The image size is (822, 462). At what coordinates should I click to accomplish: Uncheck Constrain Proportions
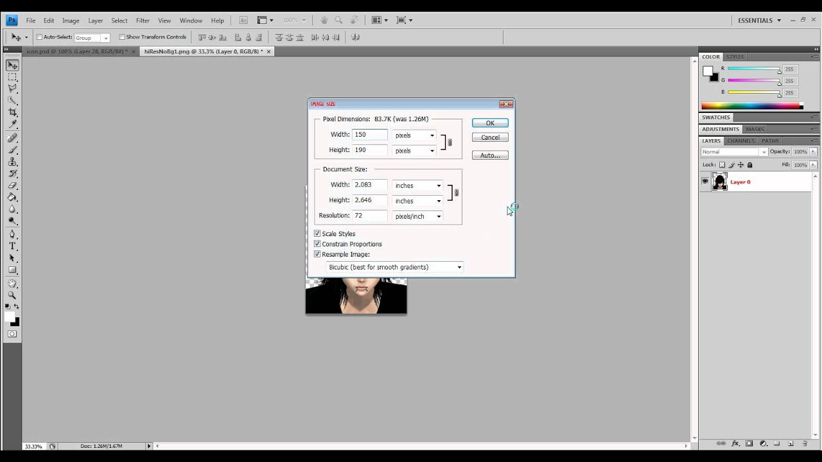point(317,244)
